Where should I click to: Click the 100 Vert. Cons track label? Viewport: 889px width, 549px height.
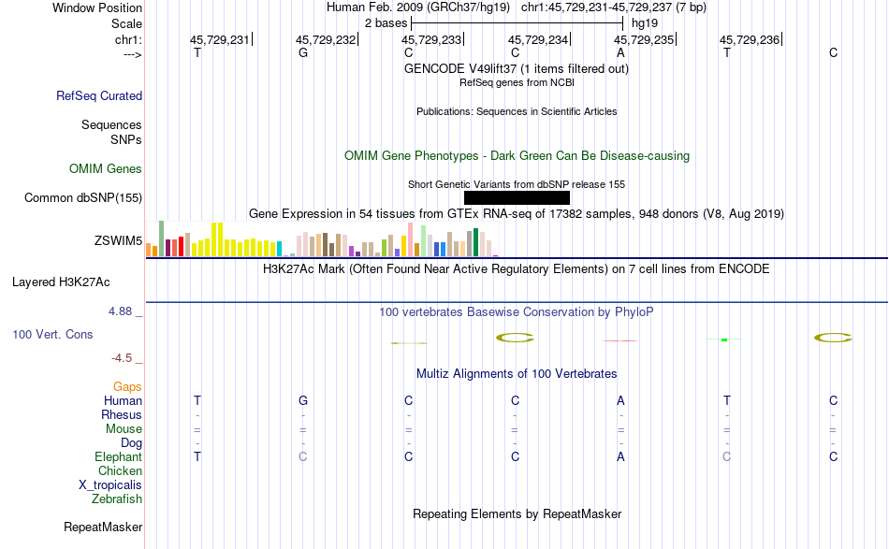pos(52,334)
